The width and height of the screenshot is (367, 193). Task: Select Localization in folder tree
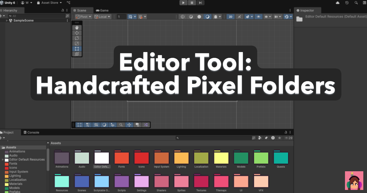coord(18,180)
